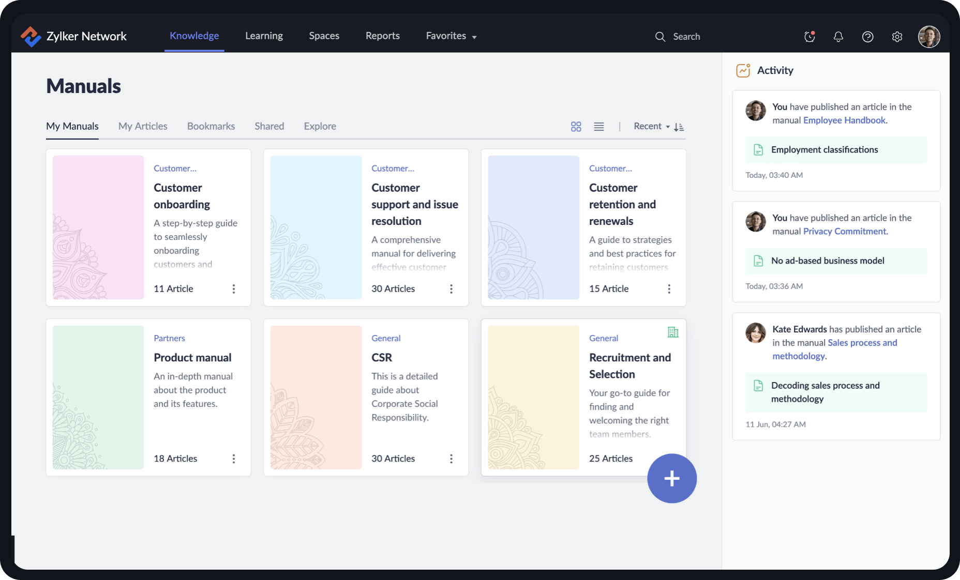Open the recent activity clock icon
Image resolution: width=960 pixels, height=580 pixels.
point(809,37)
